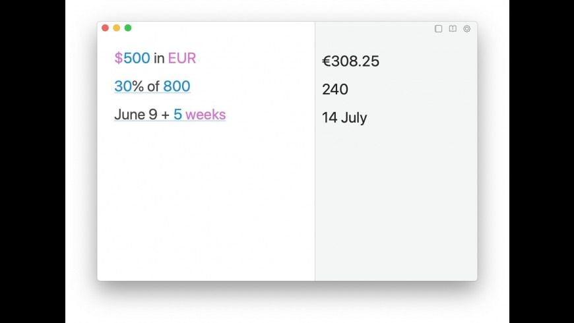
Task: Click the number 800 in second line
Action: tap(177, 86)
